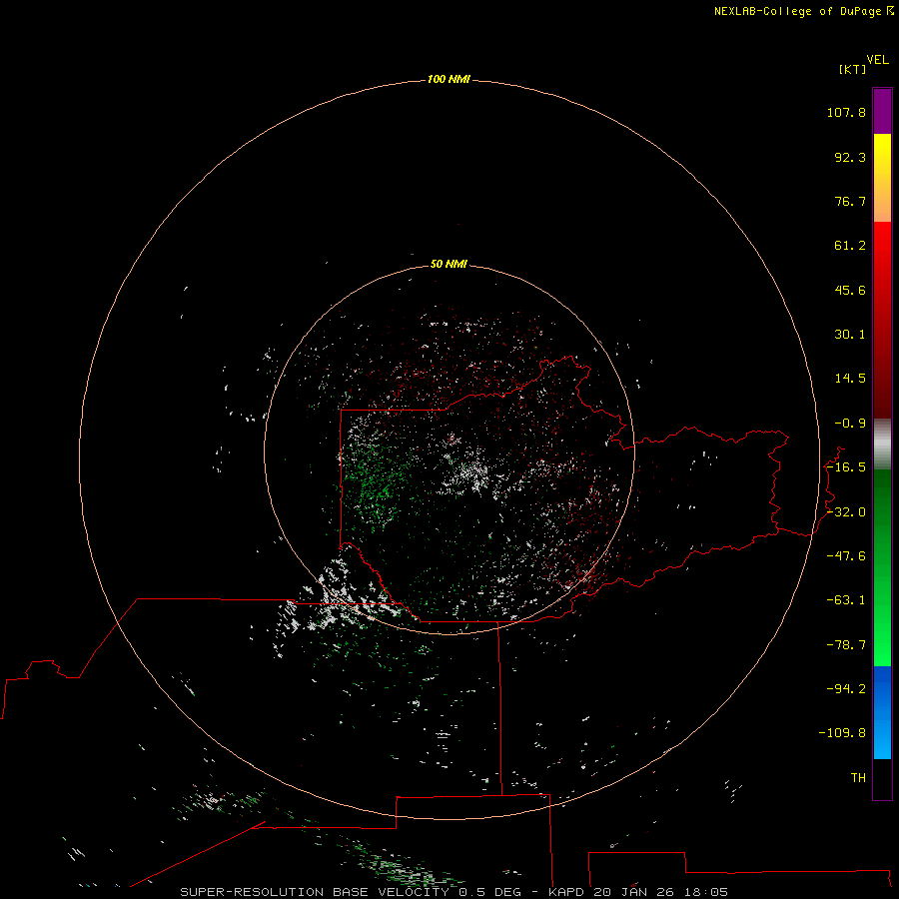Click the 107.8 velocity legend value

pyautogui.click(x=846, y=112)
